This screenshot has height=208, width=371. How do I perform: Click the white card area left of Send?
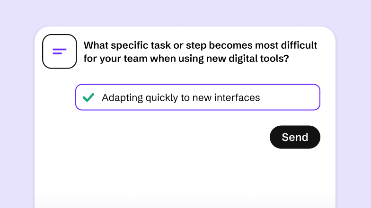click(x=166, y=137)
